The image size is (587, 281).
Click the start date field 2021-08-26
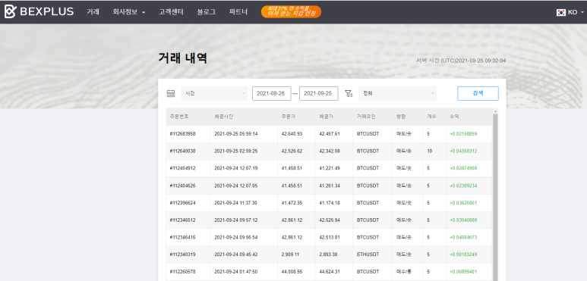coord(271,94)
